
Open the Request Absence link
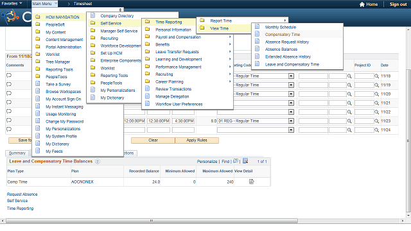click(22, 194)
